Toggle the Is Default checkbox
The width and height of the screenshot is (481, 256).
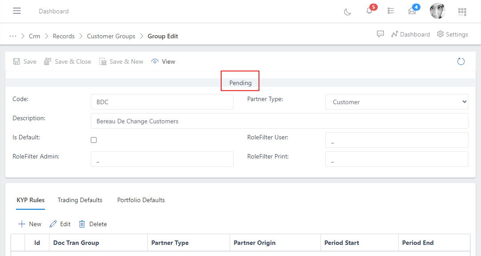point(94,140)
